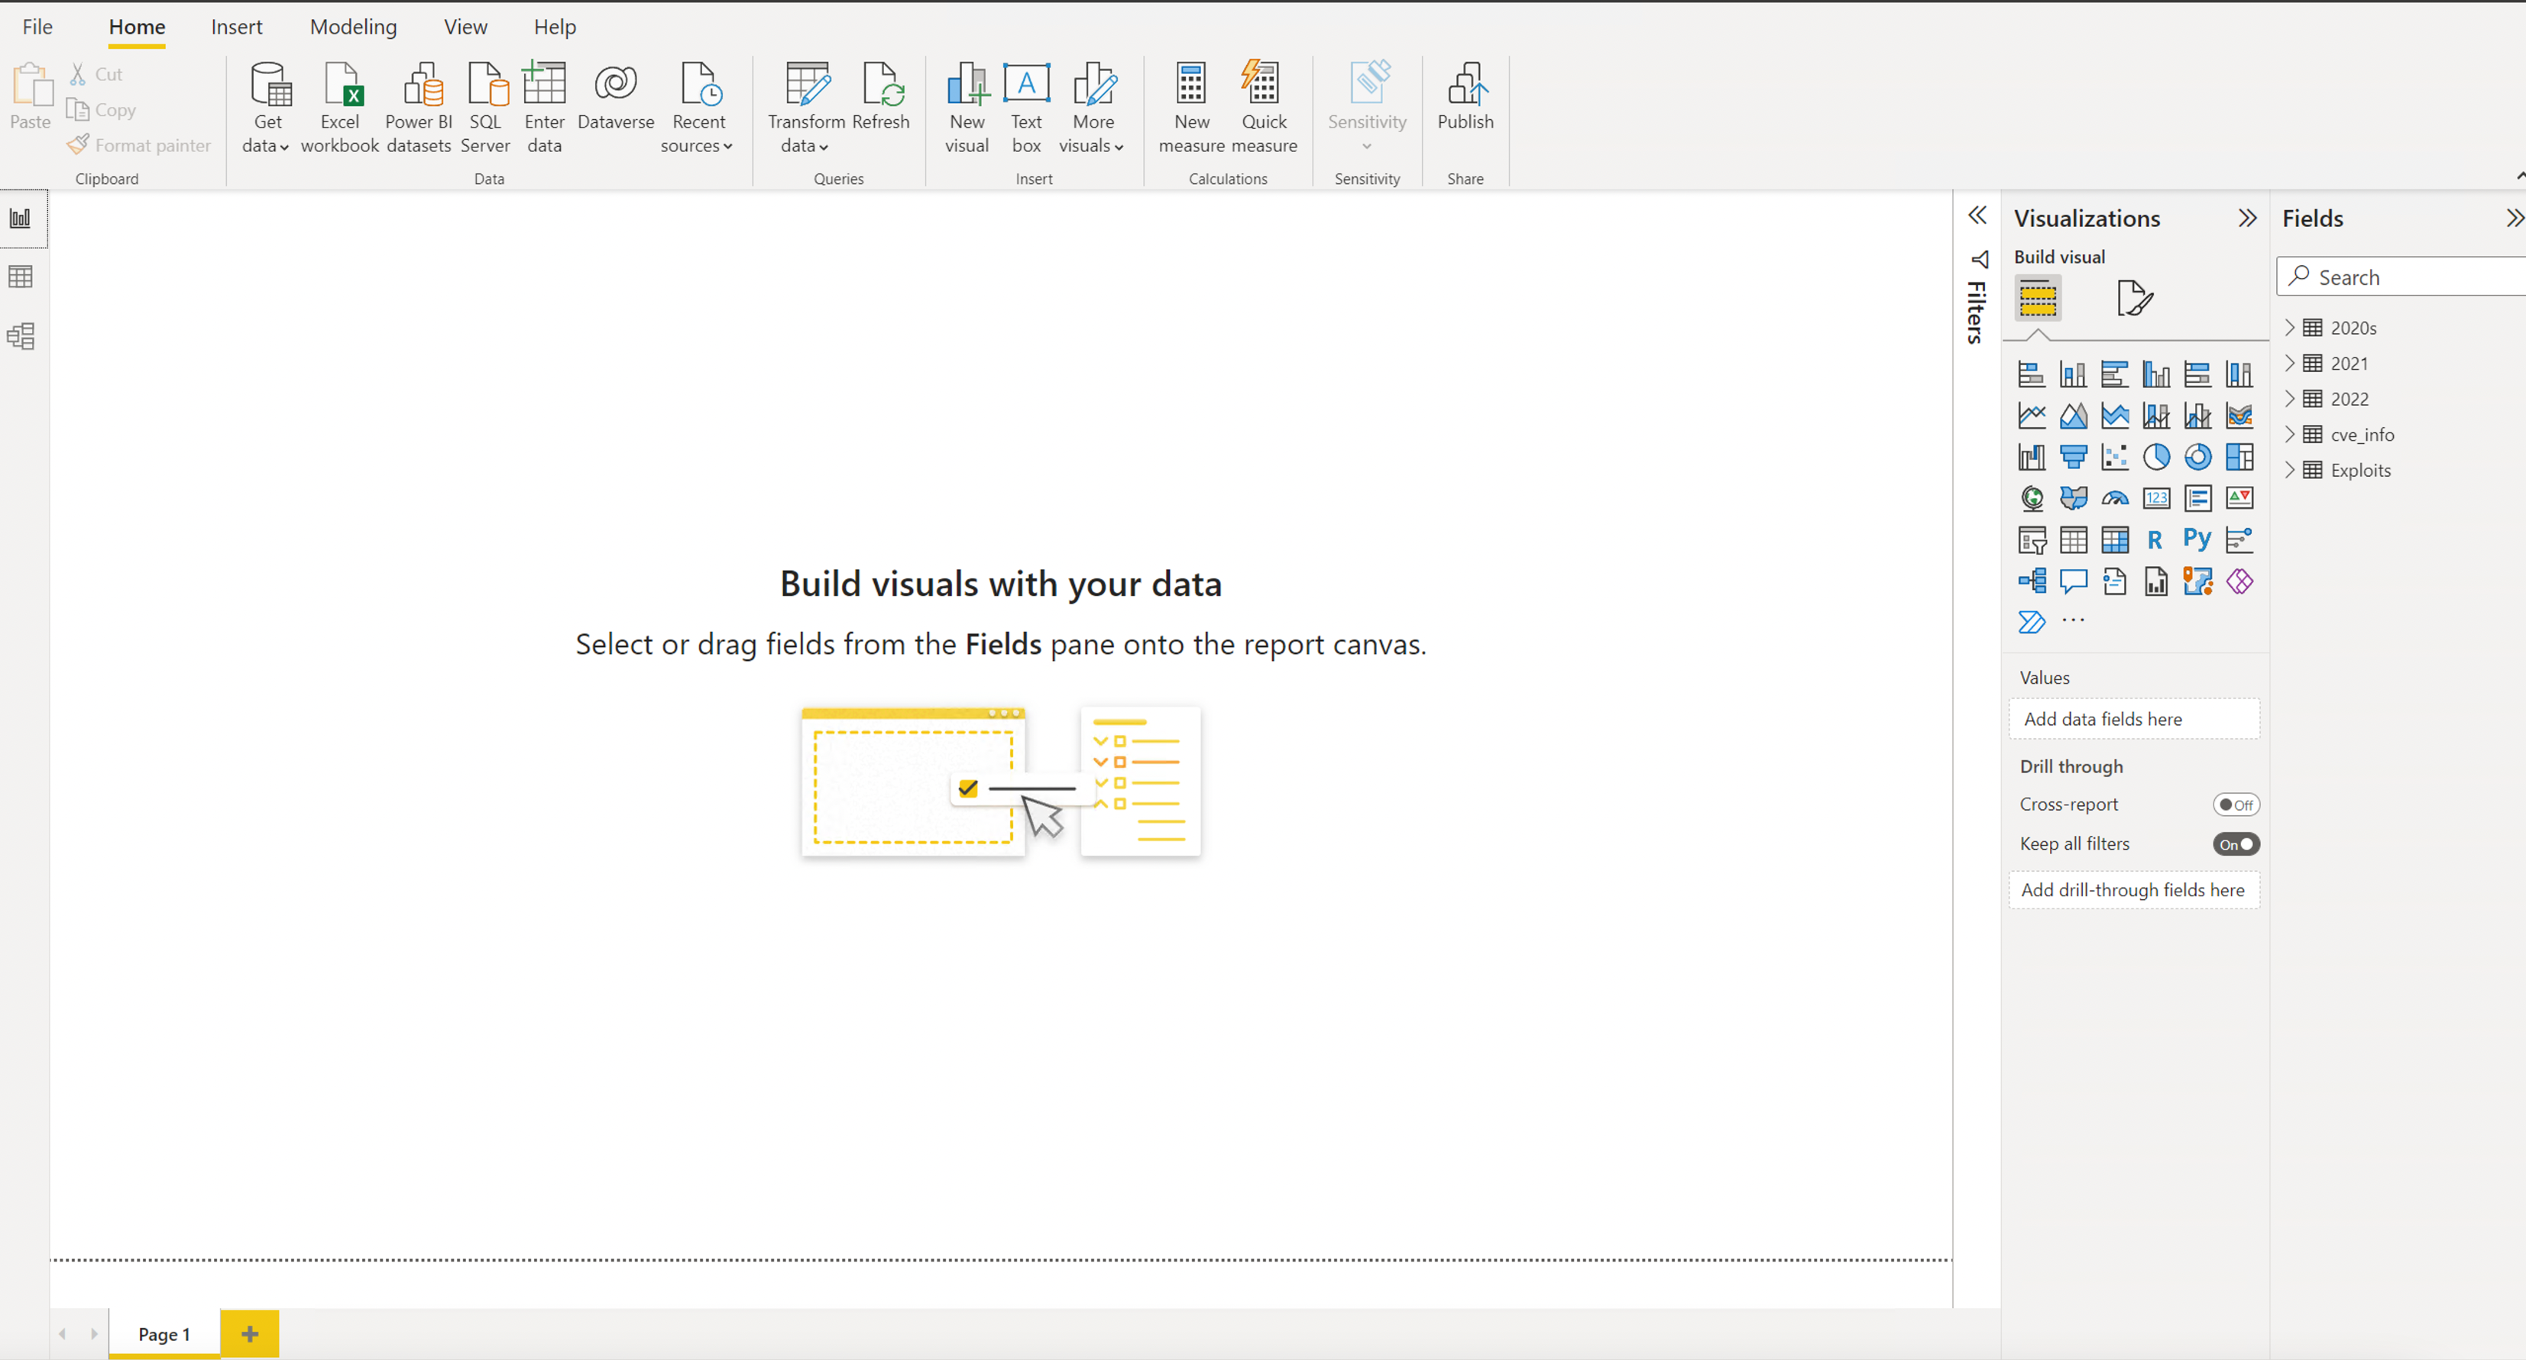This screenshot has height=1360, width=2526.
Task: Switch to the Modeling ribbon tab
Action: pos(352,27)
